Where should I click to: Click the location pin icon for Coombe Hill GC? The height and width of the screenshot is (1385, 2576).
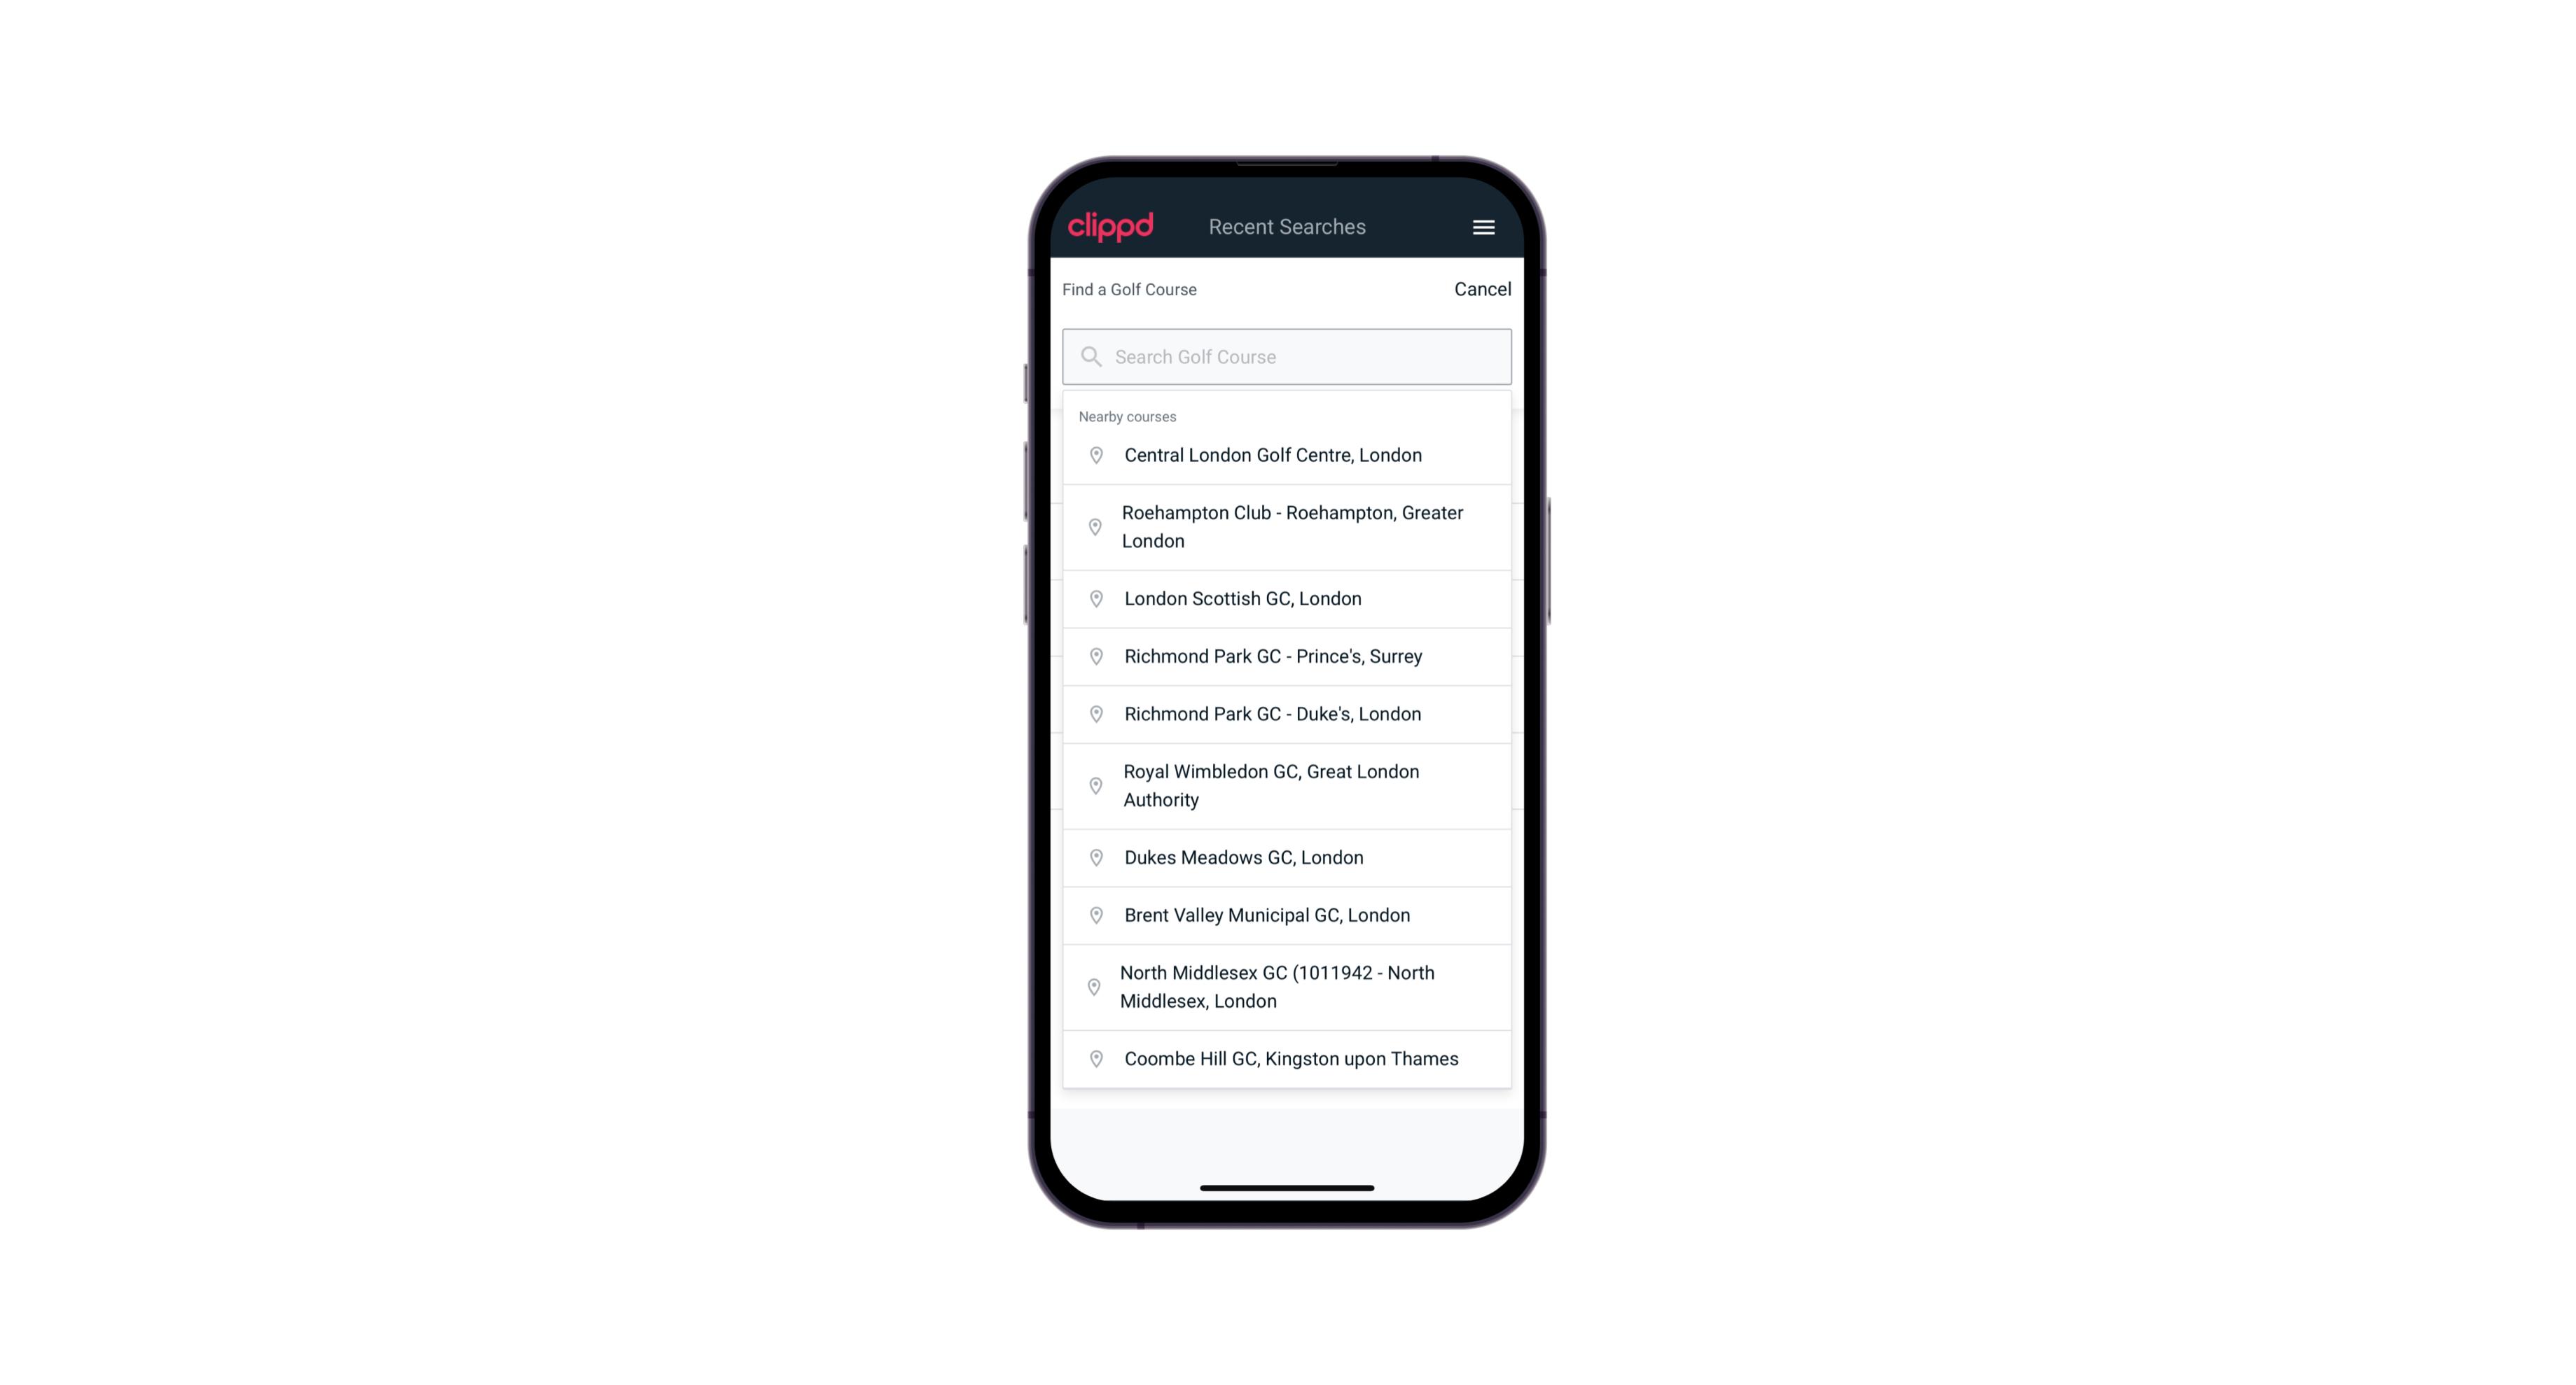tap(1093, 1057)
